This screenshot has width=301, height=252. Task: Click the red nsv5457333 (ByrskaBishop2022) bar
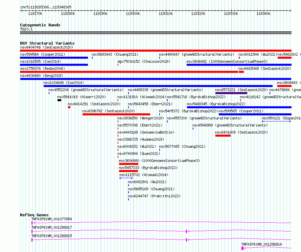[129, 171]
